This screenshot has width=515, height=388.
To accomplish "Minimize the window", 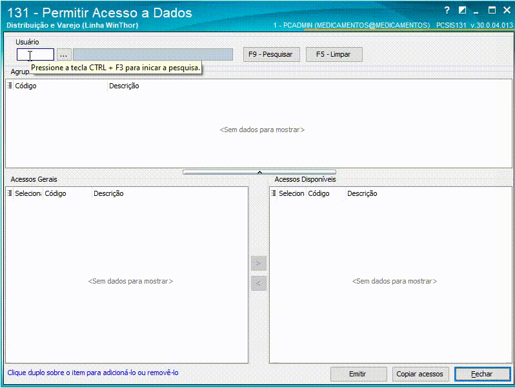I will point(476,11).
